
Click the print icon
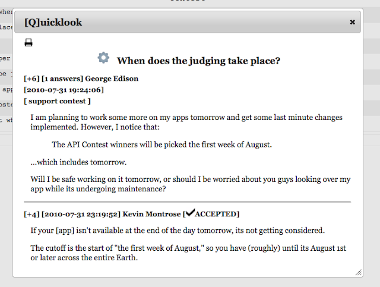(x=28, y=43)
